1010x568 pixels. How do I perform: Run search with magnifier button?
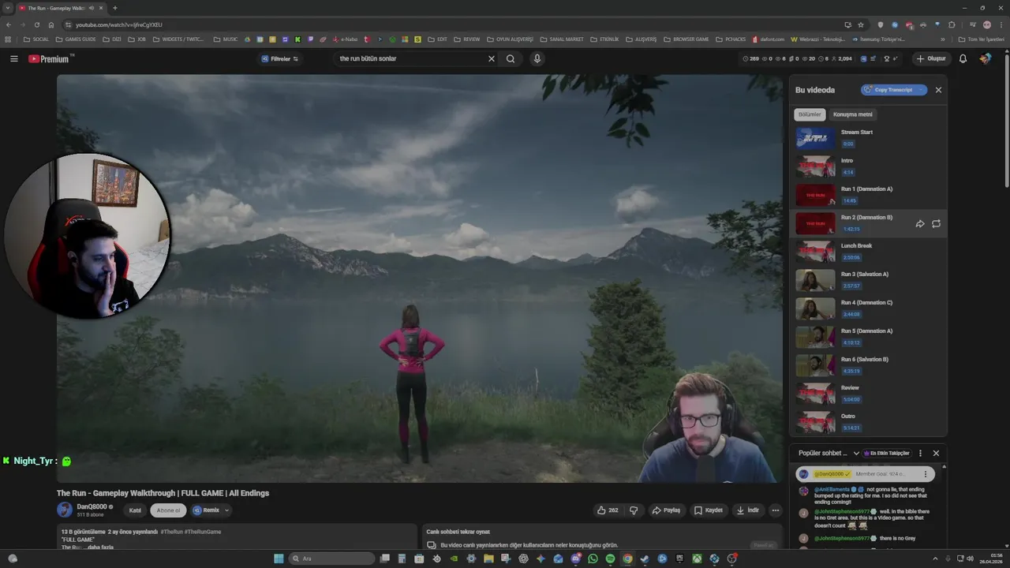pyautogui.click(x=511, y=58)
